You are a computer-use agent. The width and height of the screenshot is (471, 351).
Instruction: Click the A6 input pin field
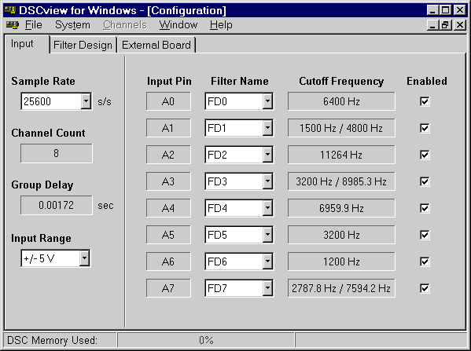(x=168, y=261)
